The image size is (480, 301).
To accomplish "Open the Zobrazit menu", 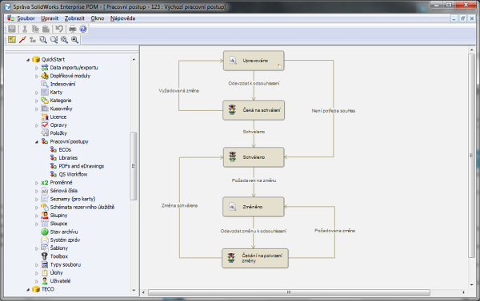I will (74, 18).
